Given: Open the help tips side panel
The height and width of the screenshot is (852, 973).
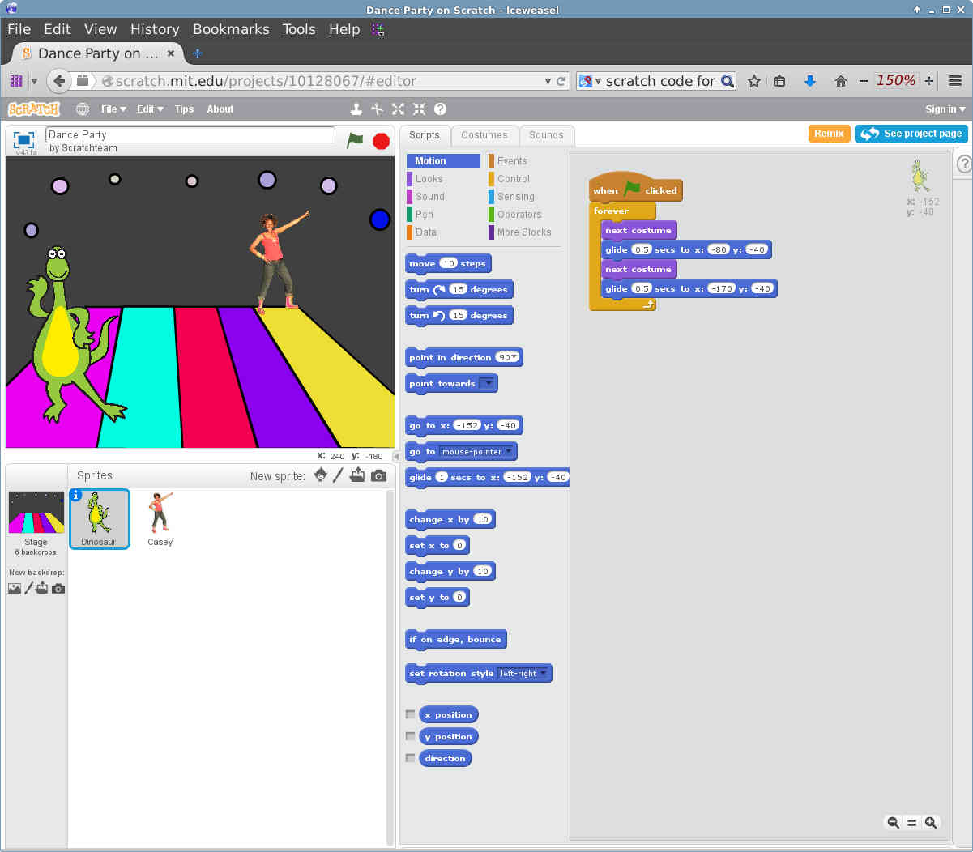Looking at the screenshot, I should tap(964, 164).
